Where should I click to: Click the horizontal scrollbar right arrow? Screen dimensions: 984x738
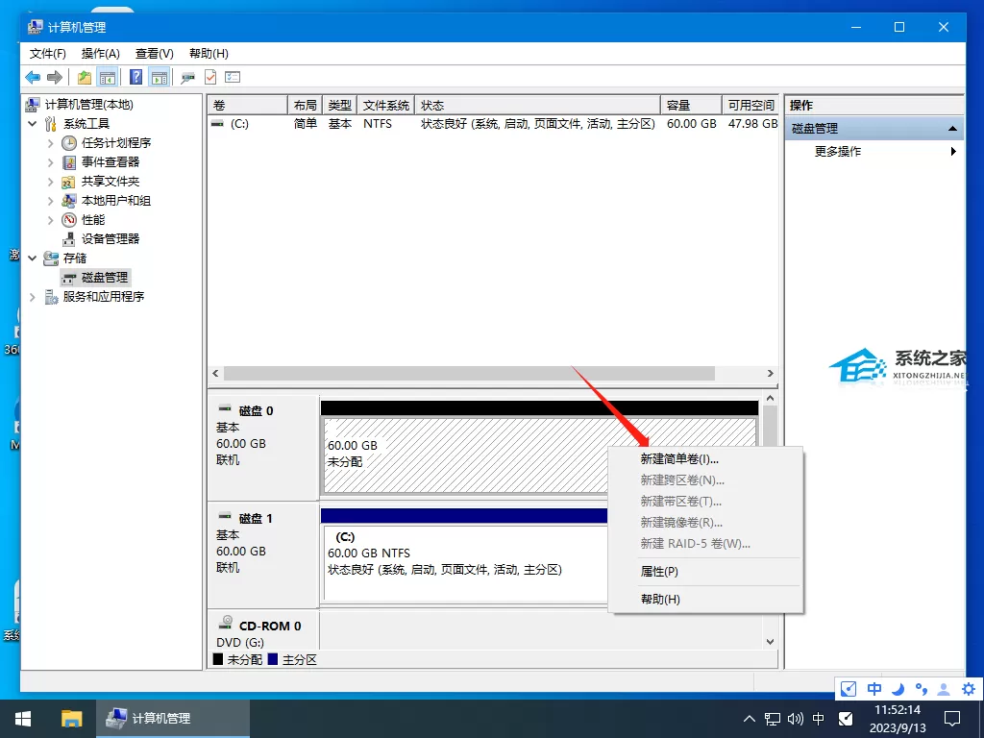point(770,374)
